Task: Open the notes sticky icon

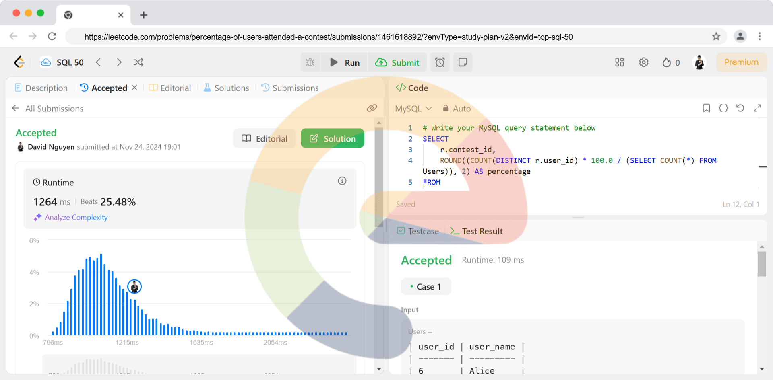Action: point(463,62)
